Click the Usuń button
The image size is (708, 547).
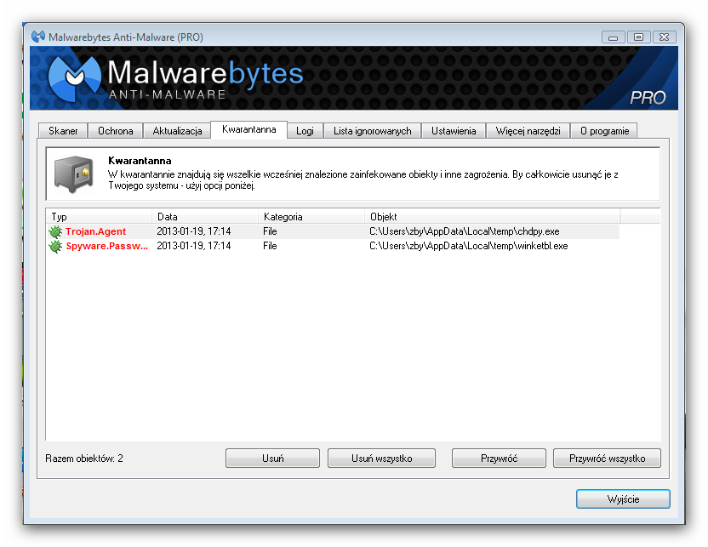(272, 458)
